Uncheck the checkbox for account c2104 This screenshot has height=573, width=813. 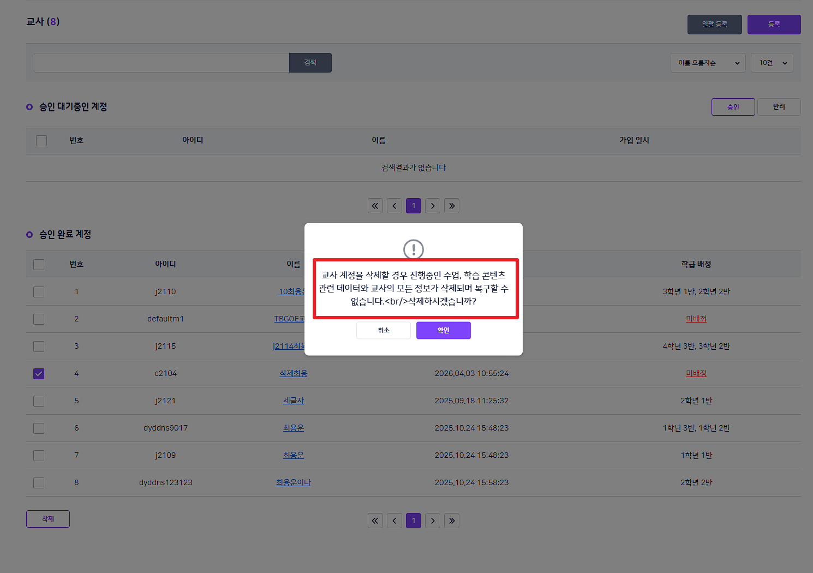(39, 374)
